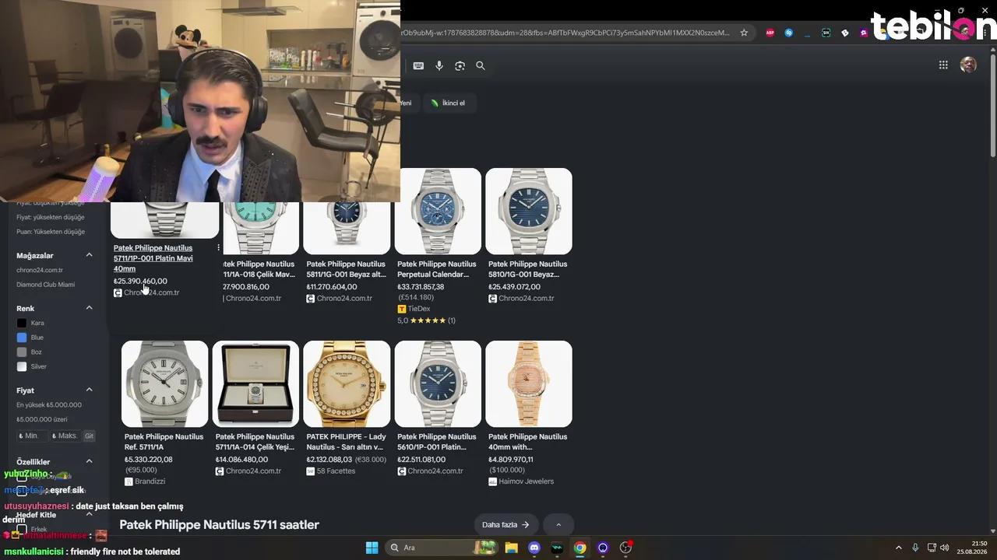Sort by Puan: Yüksekten düşüğe

pos(51,232)
